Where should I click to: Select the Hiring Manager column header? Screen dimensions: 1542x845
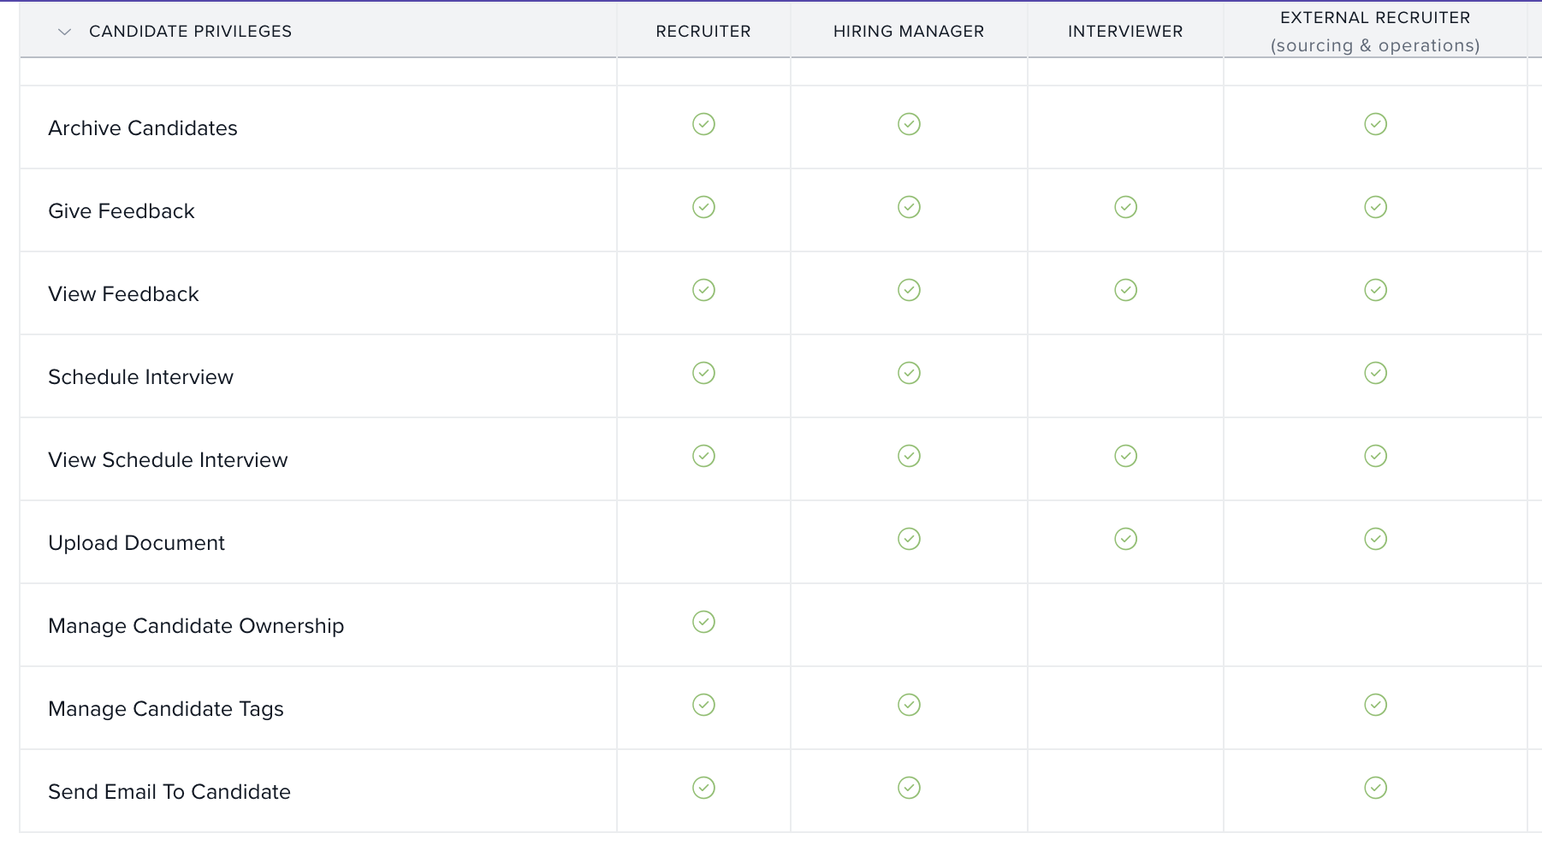[x=908, y=32]
